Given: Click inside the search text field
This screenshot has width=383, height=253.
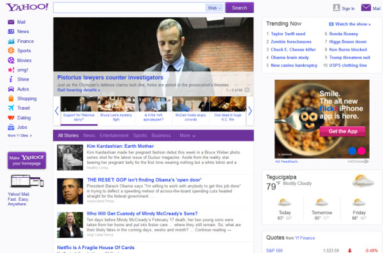Looking at the screenshot, I should (x=130, y=8).
